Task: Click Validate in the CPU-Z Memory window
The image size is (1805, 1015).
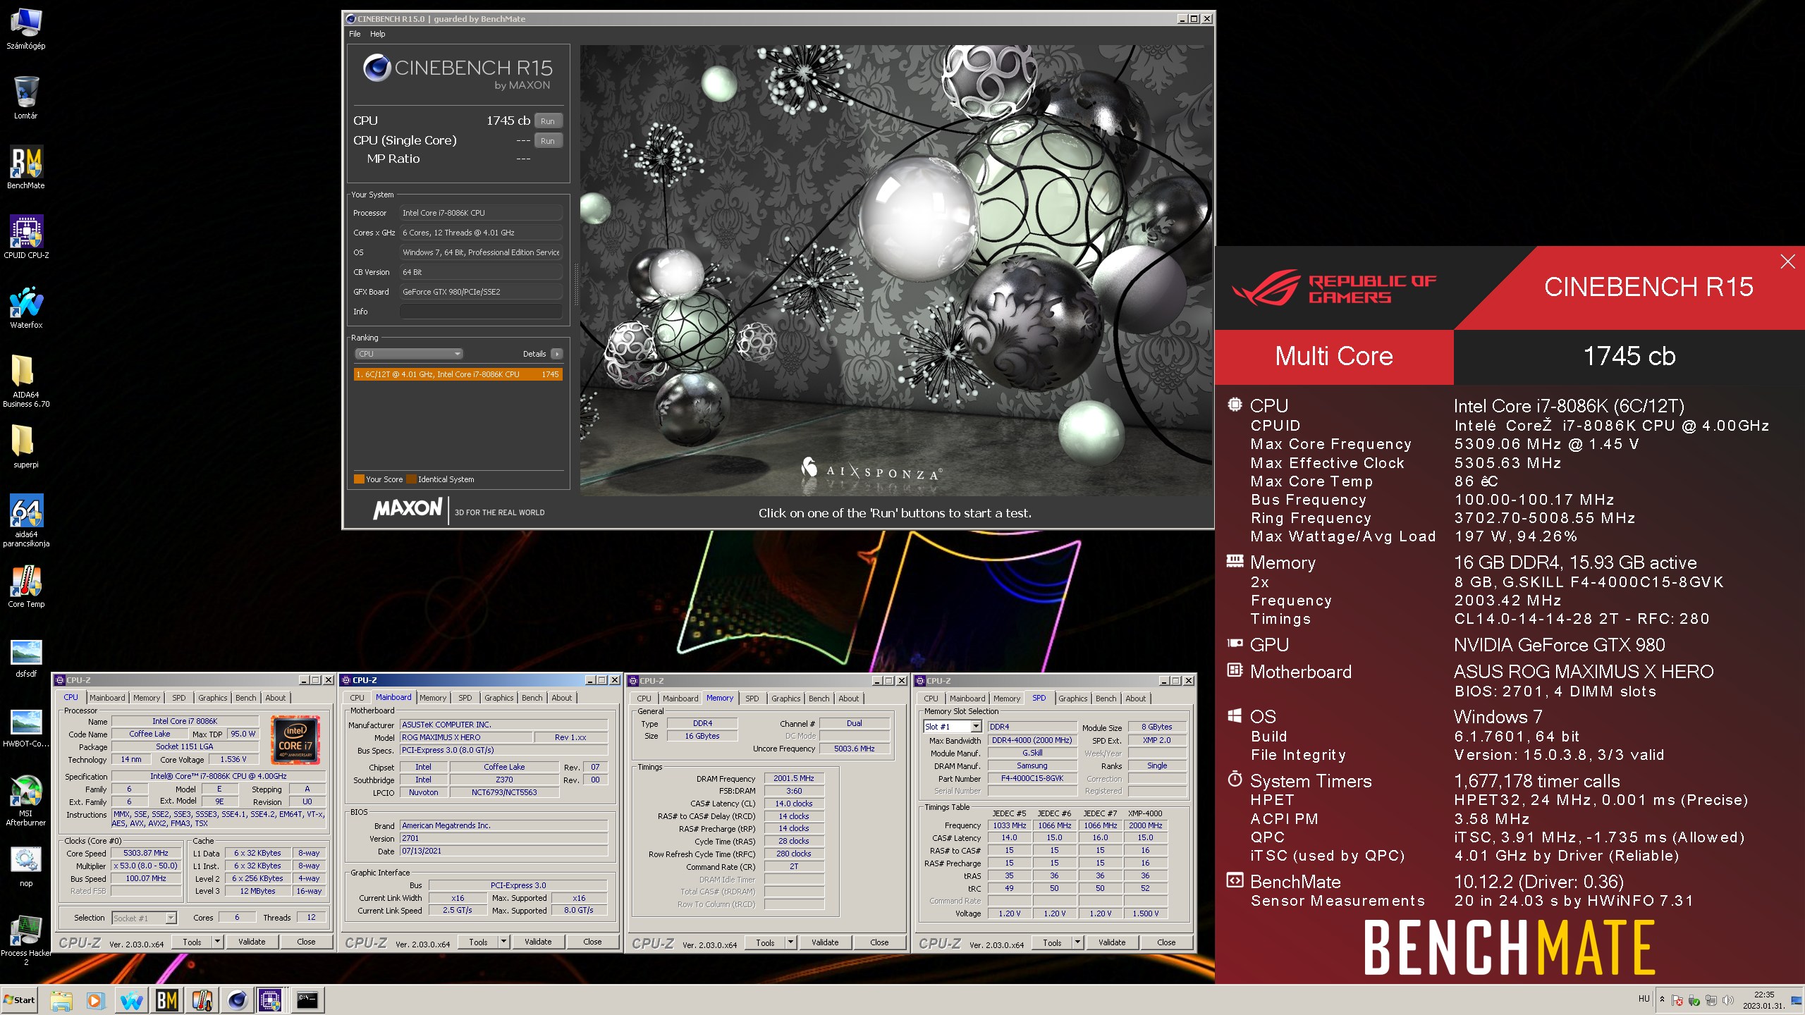Action: click(825, 942)
